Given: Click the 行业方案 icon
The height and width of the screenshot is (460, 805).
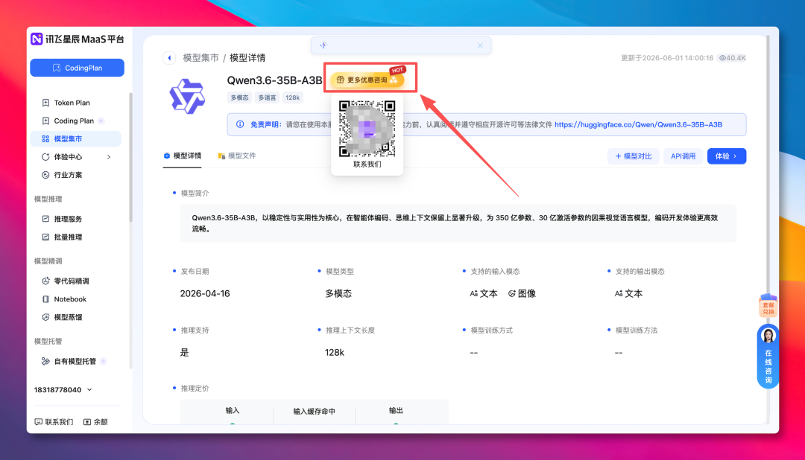Looking at the screenshot, I should (x=45, y=175).
